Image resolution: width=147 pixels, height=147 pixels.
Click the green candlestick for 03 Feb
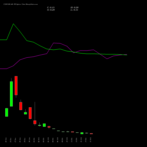(44, 125)
